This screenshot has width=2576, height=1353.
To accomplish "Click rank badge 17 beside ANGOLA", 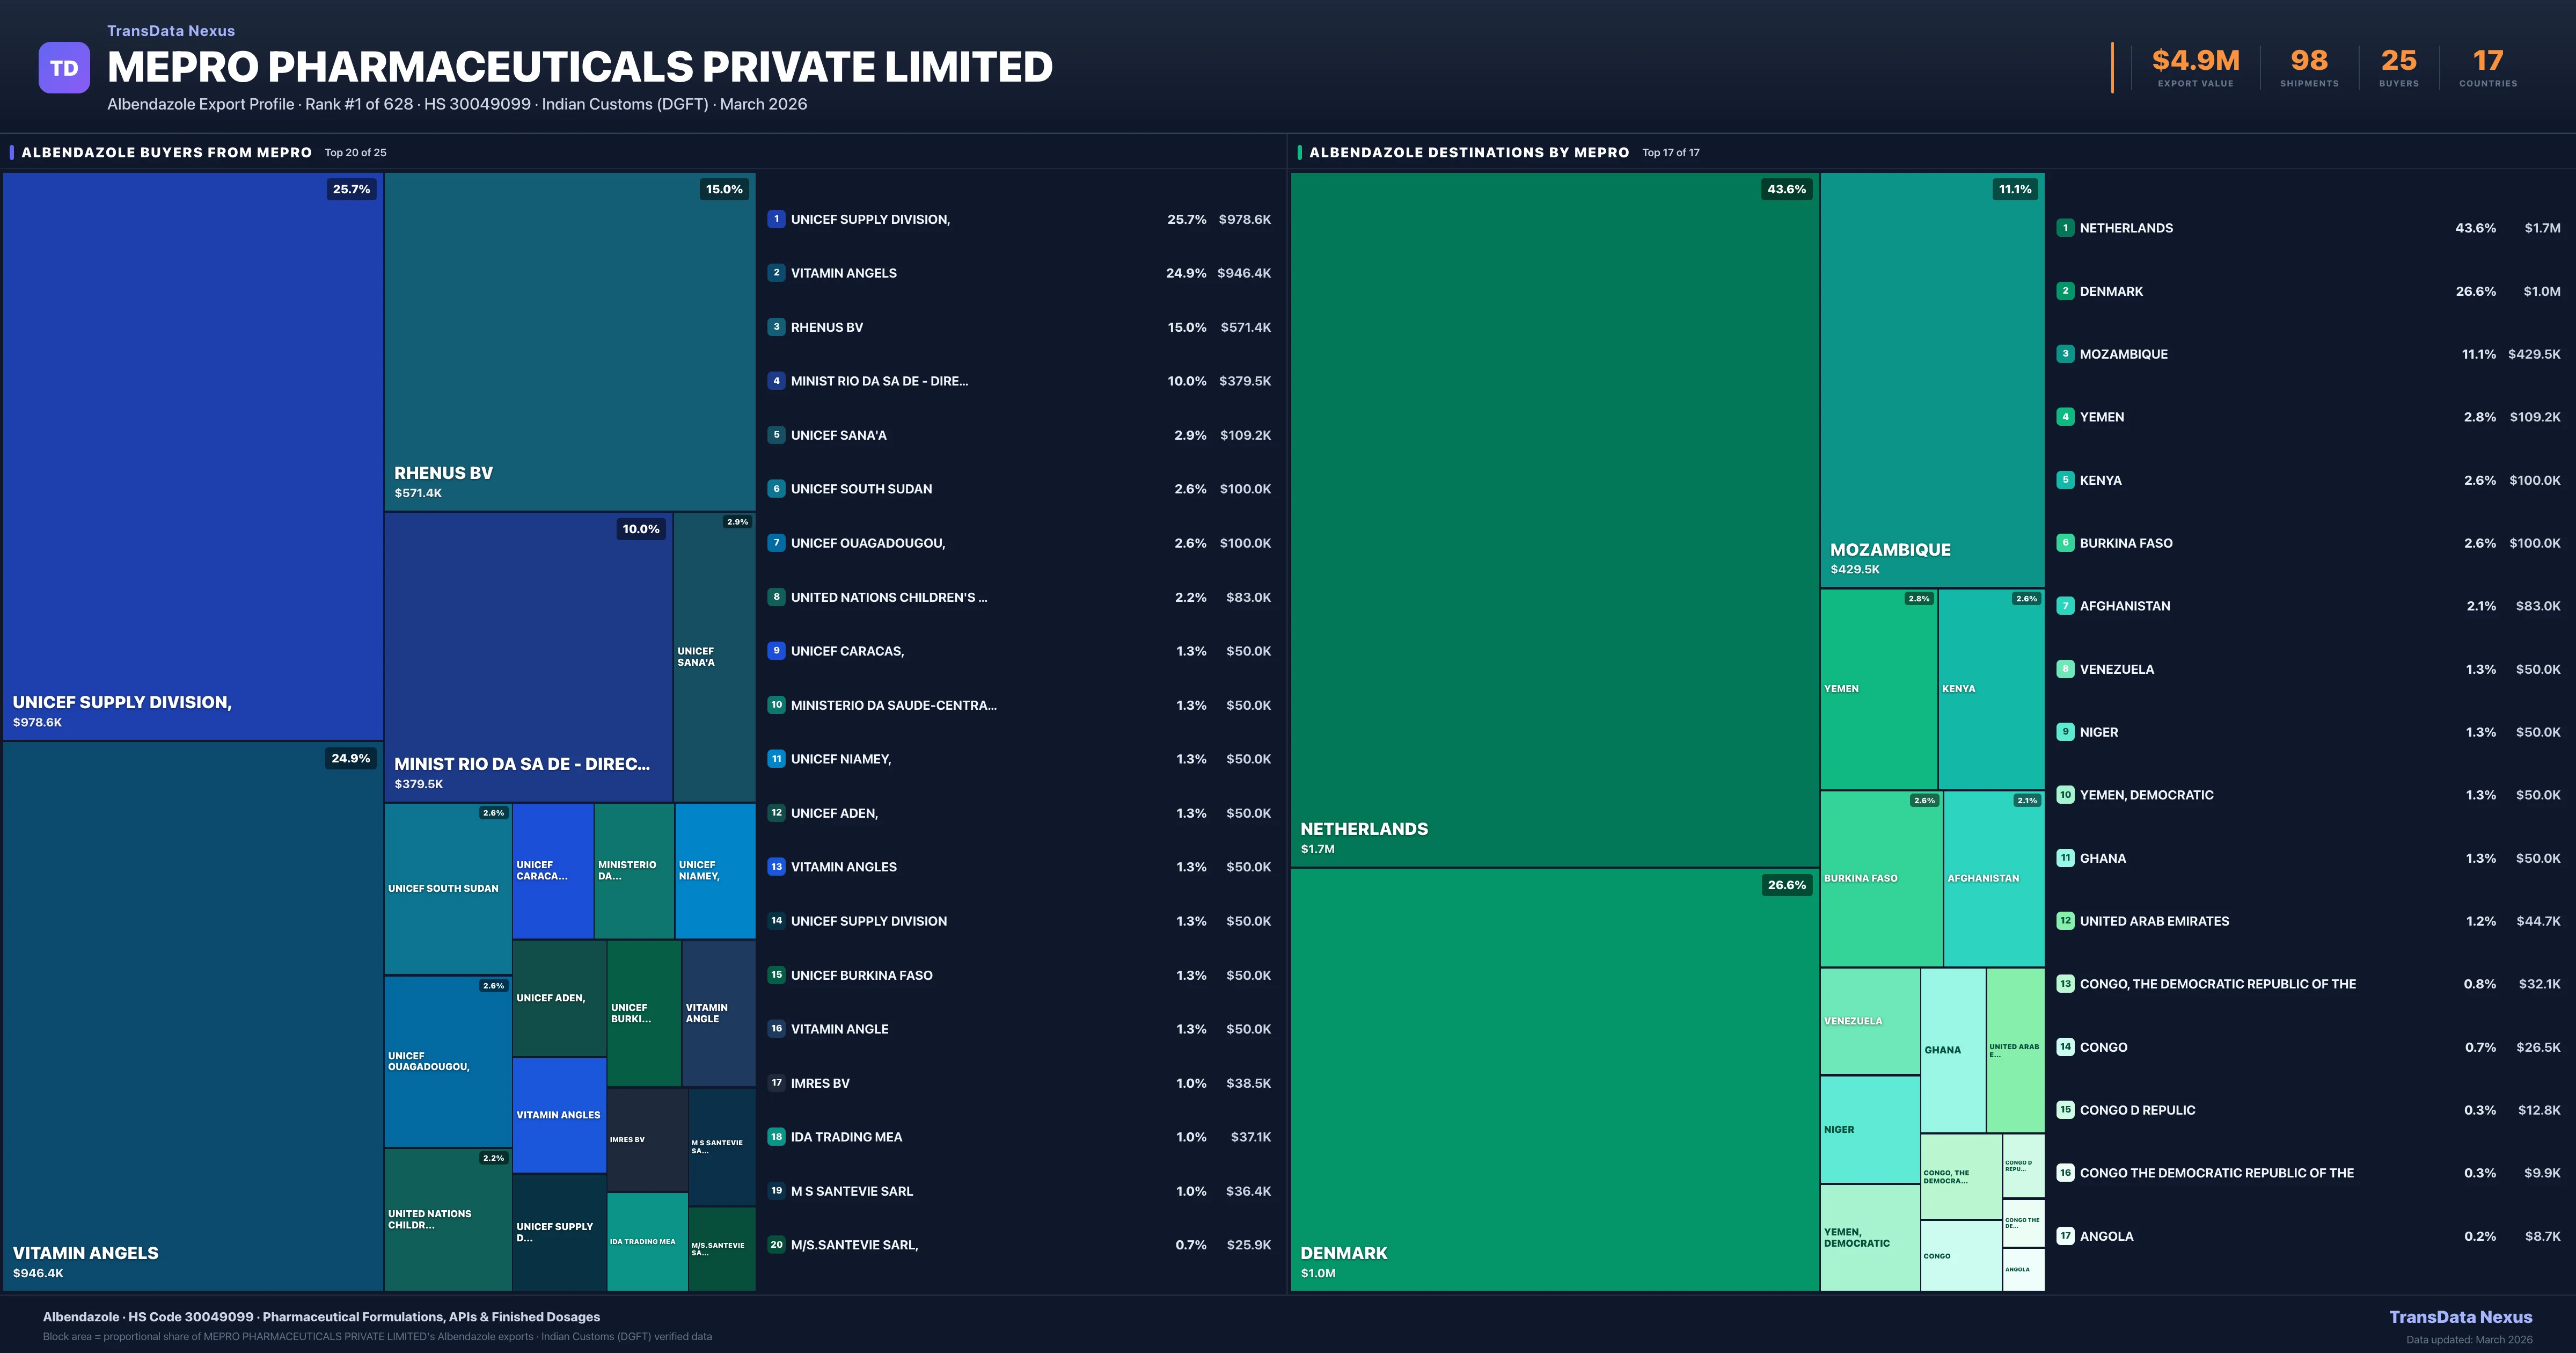I will pos(2065,1236).
